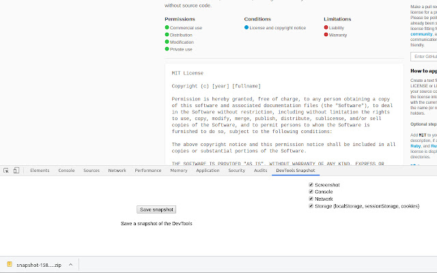Uncheck the Console snapshot option
The image size is (437, 273).
tap(311, 192)
